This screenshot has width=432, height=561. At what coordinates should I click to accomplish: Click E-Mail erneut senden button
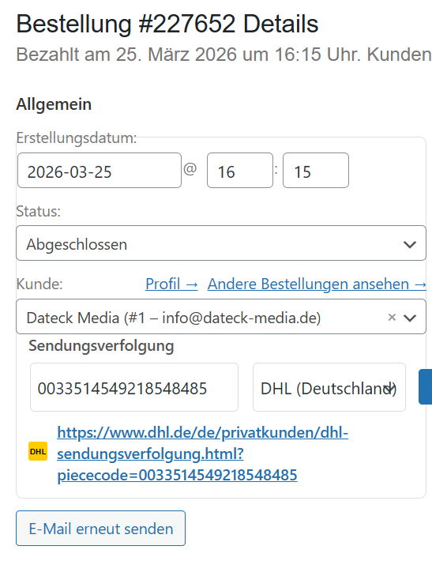tap(100, 528)
